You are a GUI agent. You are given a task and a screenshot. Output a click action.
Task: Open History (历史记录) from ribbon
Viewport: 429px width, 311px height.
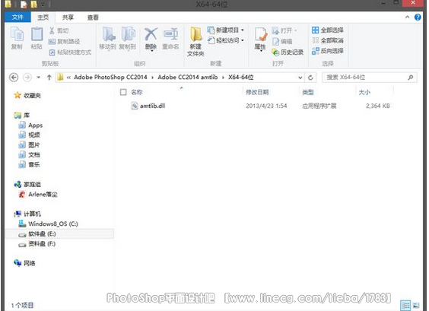tap(288, 52)
